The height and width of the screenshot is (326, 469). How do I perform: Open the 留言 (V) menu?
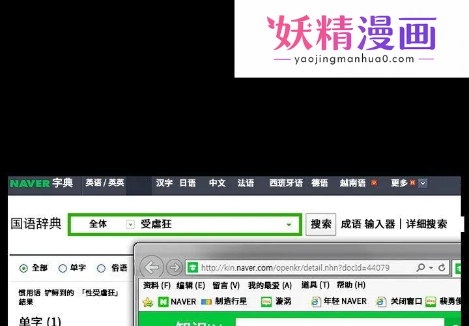click(226, 286)
